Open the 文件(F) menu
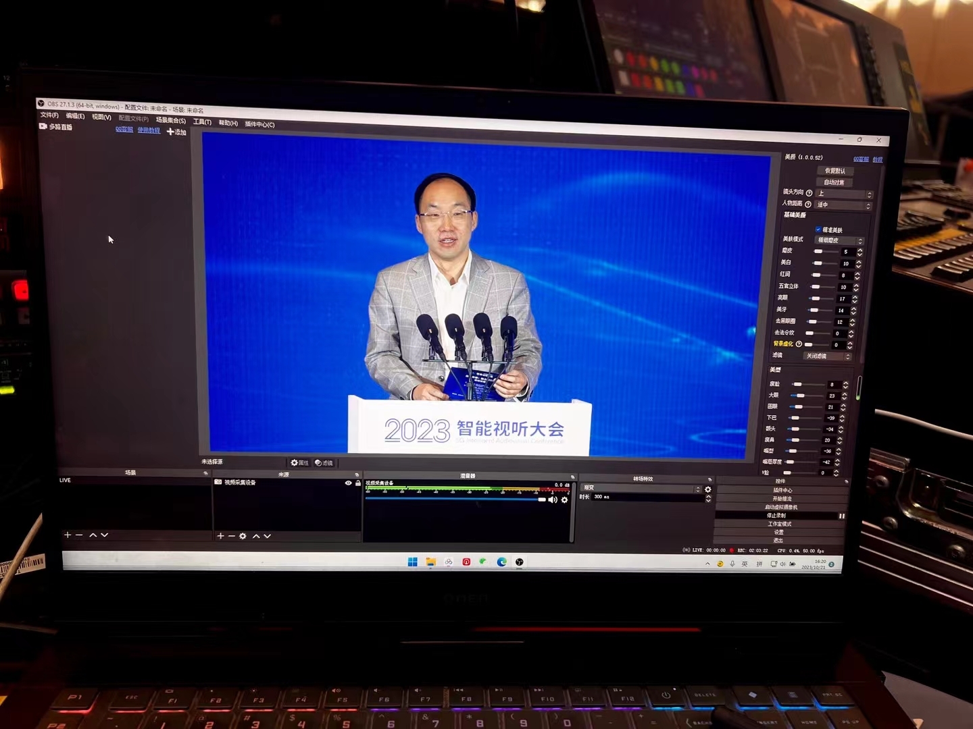The height and width of the screenshot is (729, 973). tap(49, 115)
